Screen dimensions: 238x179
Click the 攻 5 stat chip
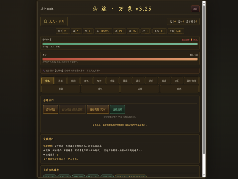(76, 31)
